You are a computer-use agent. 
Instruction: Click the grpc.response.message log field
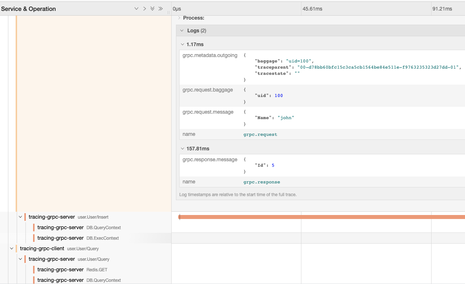210,160
